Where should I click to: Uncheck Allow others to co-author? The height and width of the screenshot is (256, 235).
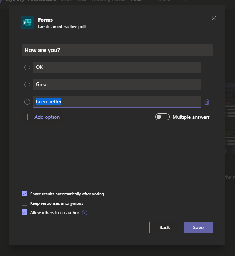24,212
